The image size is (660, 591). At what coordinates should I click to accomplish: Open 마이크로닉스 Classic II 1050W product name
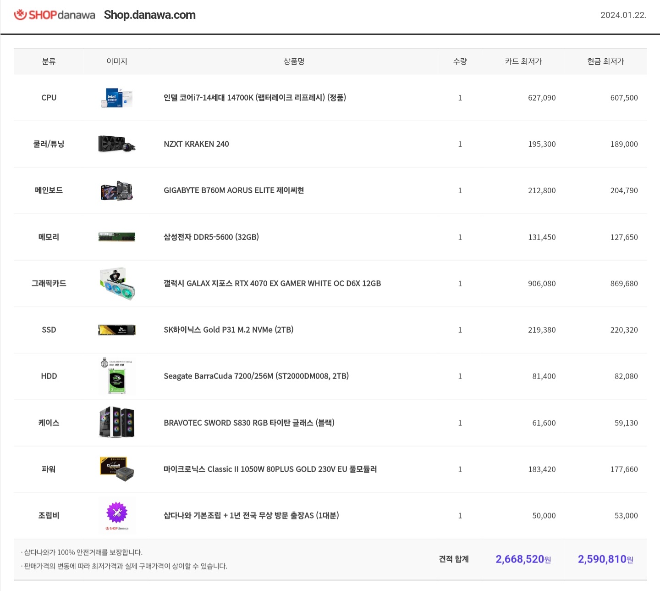tap(270, 469)
